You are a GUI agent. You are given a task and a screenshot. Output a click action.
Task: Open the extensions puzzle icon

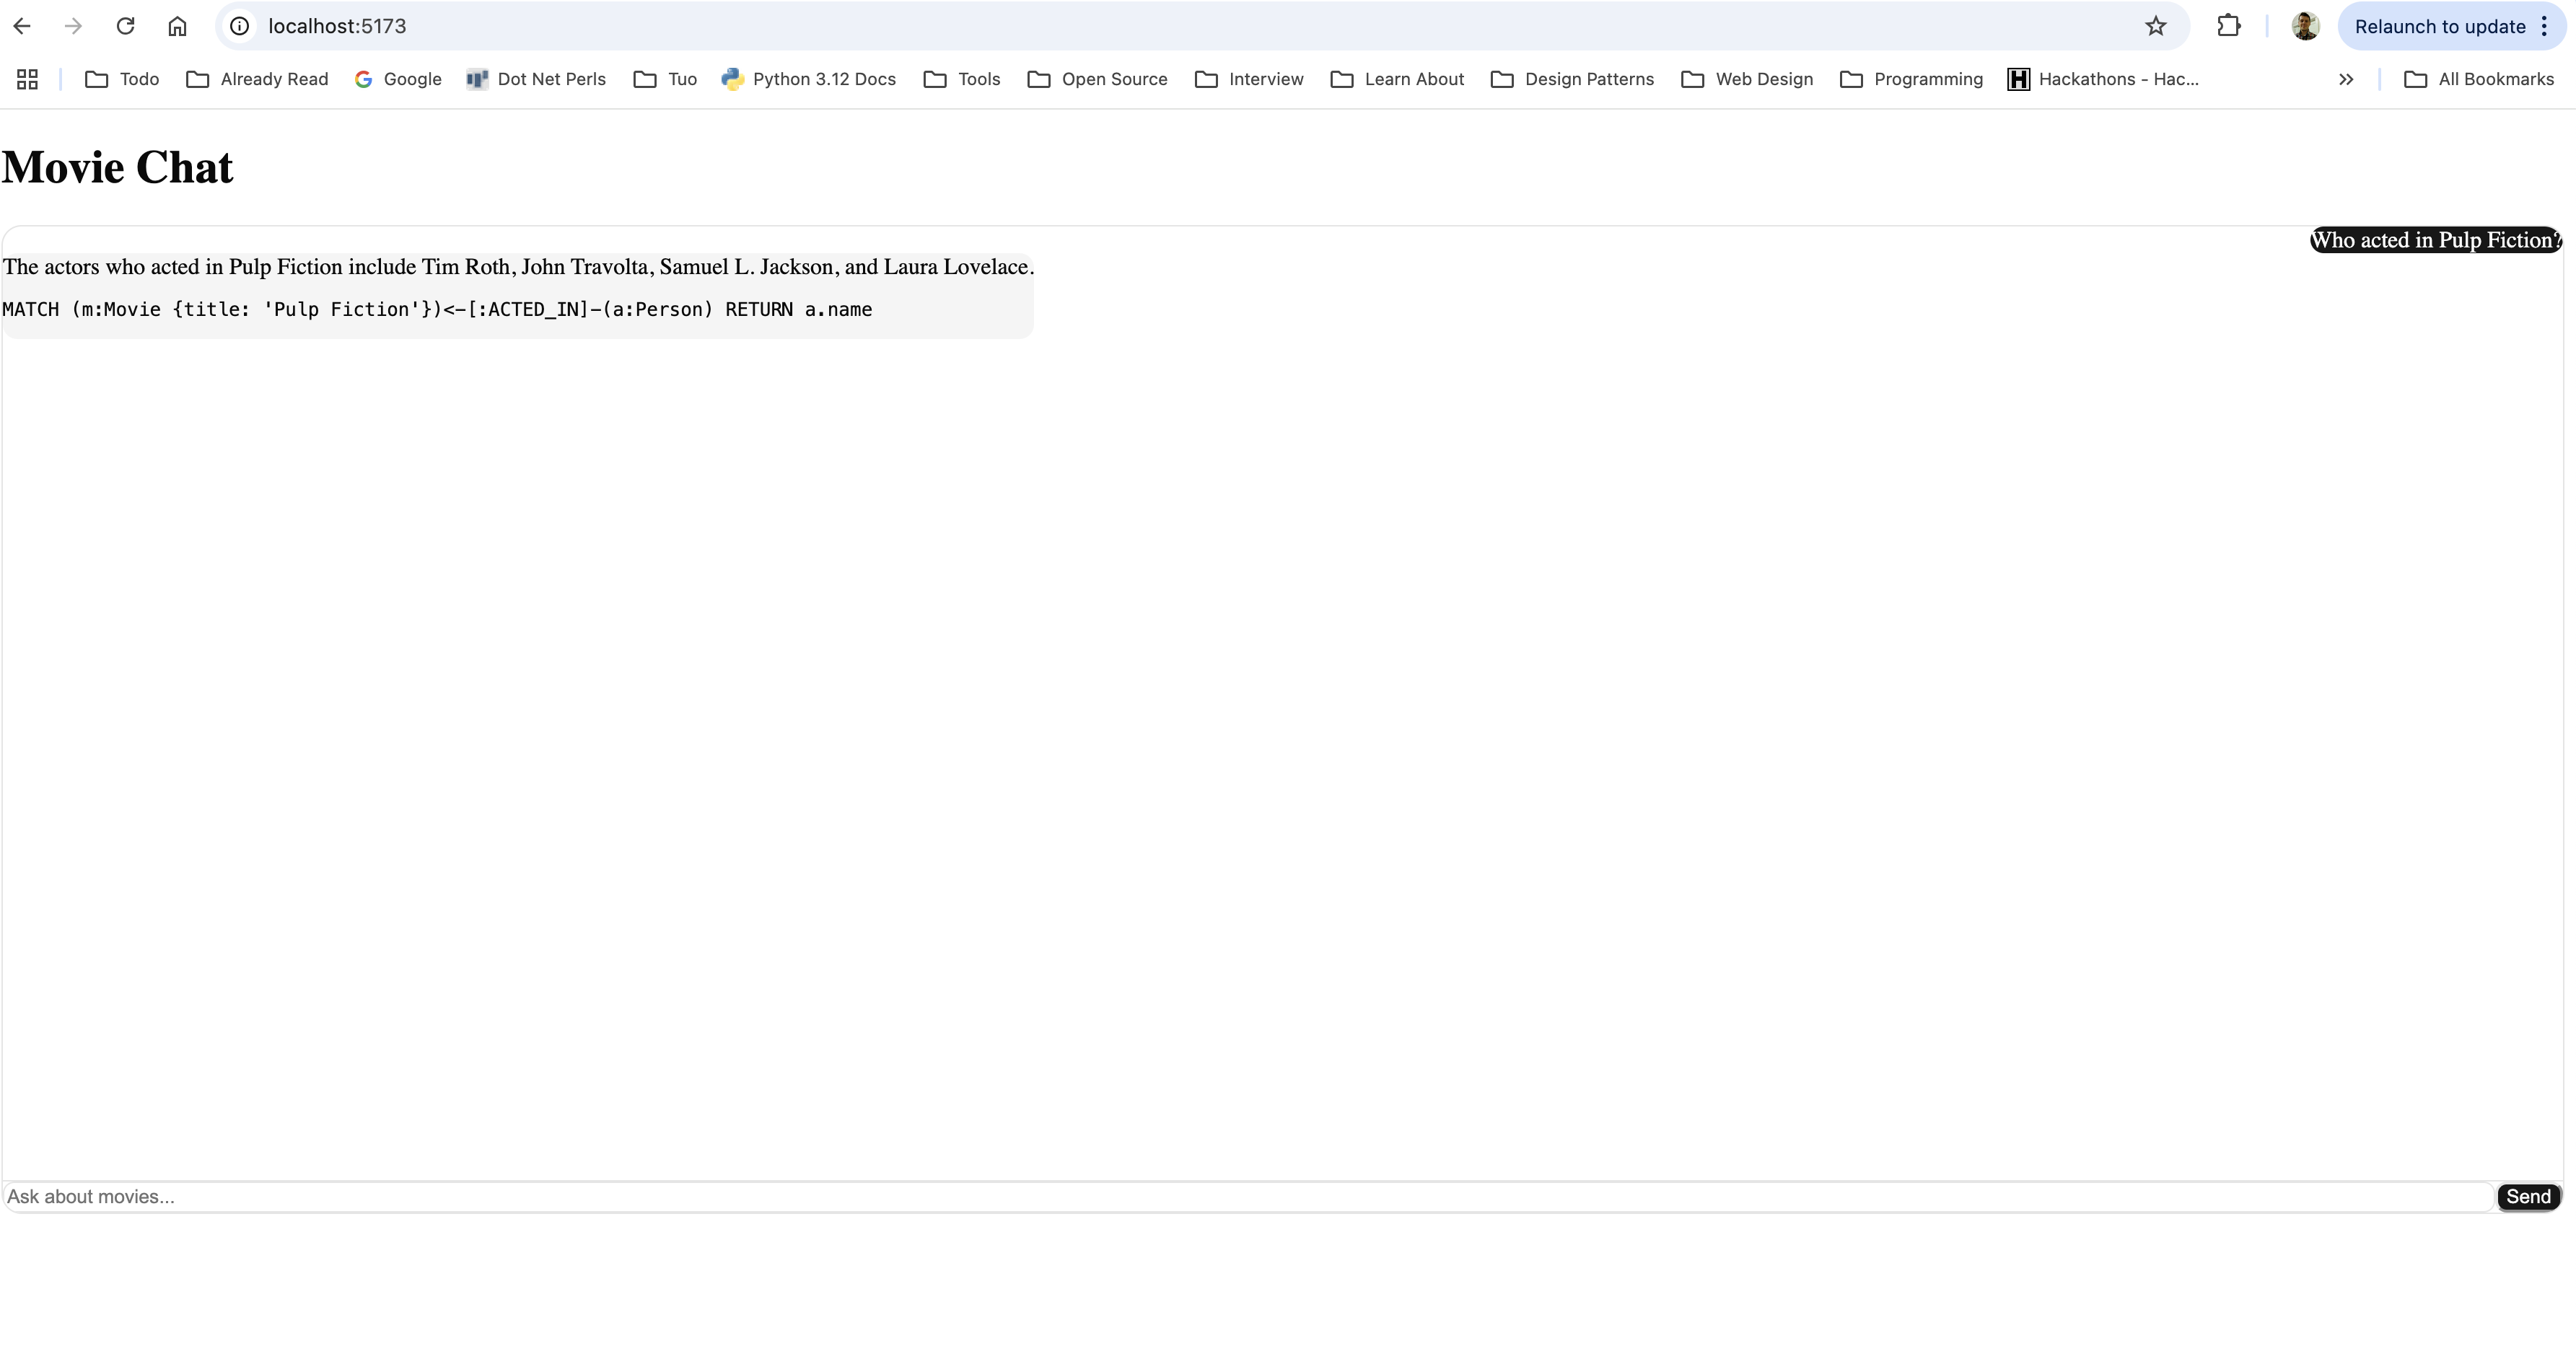pos(2228,26)
